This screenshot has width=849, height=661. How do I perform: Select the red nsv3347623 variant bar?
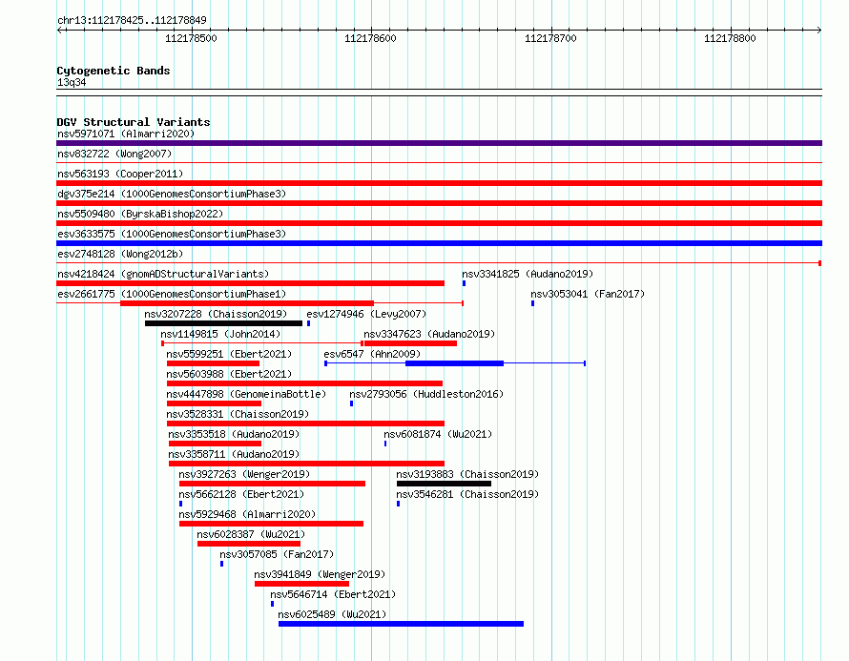click(x=410, y=343)
